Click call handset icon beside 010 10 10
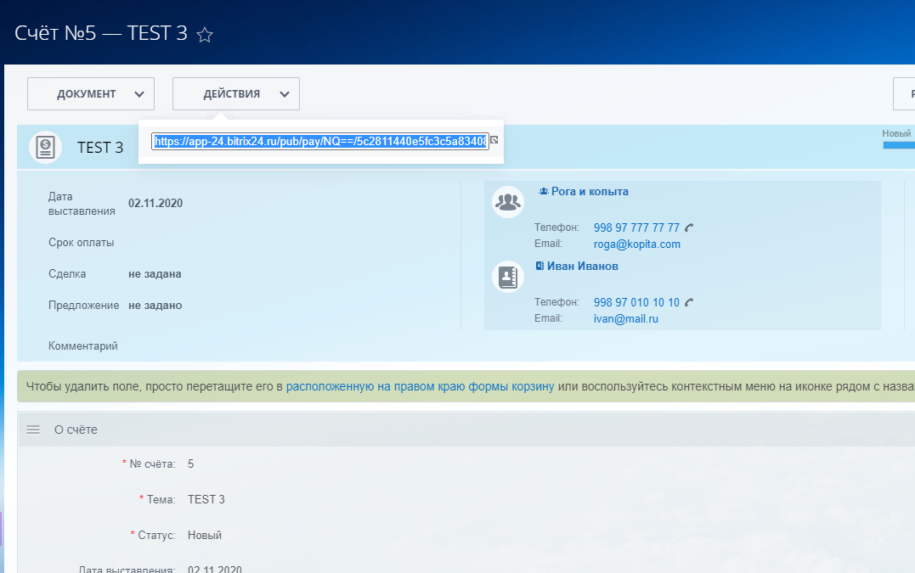The height and width of the screenshot is (573, 915). 689,302
